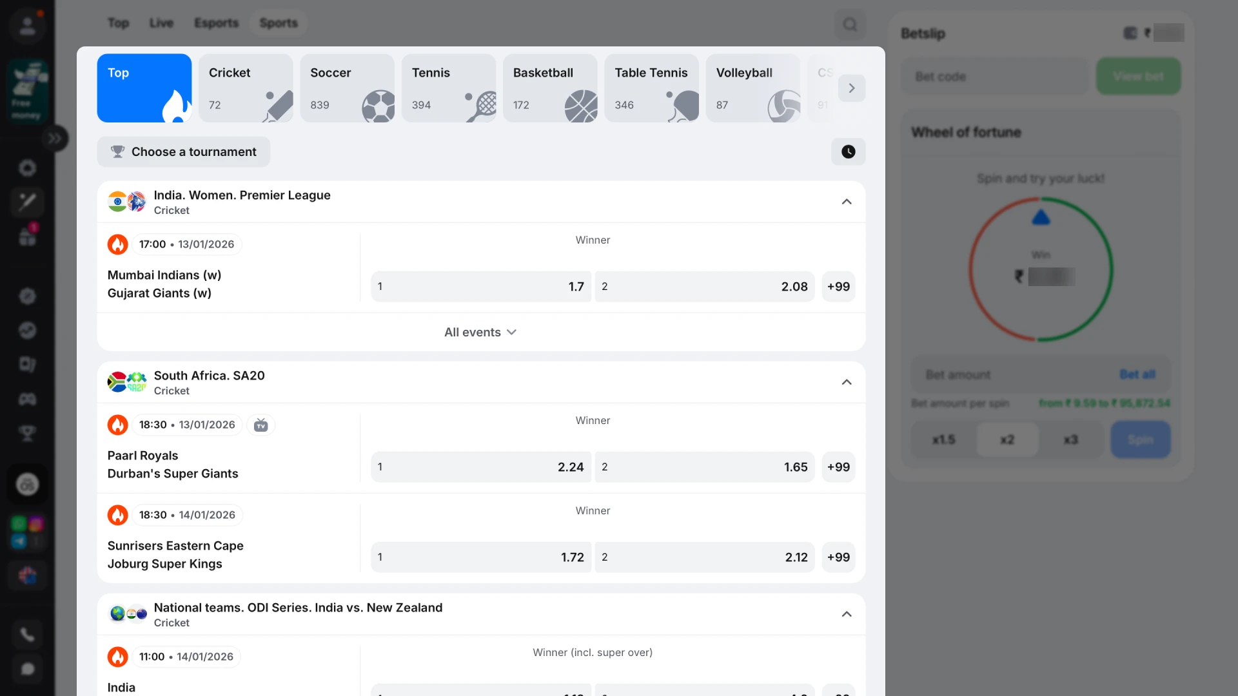Bet on Mumbai Indians at 1.7 odds

480,286
